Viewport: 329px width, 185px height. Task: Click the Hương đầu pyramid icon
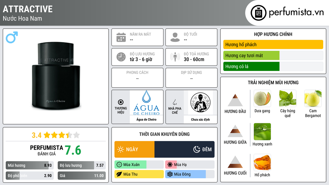235,100
